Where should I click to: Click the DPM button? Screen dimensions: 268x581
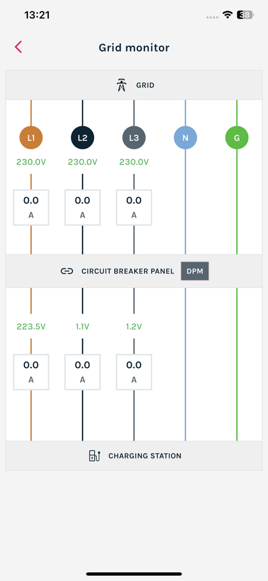pos(195,271)
